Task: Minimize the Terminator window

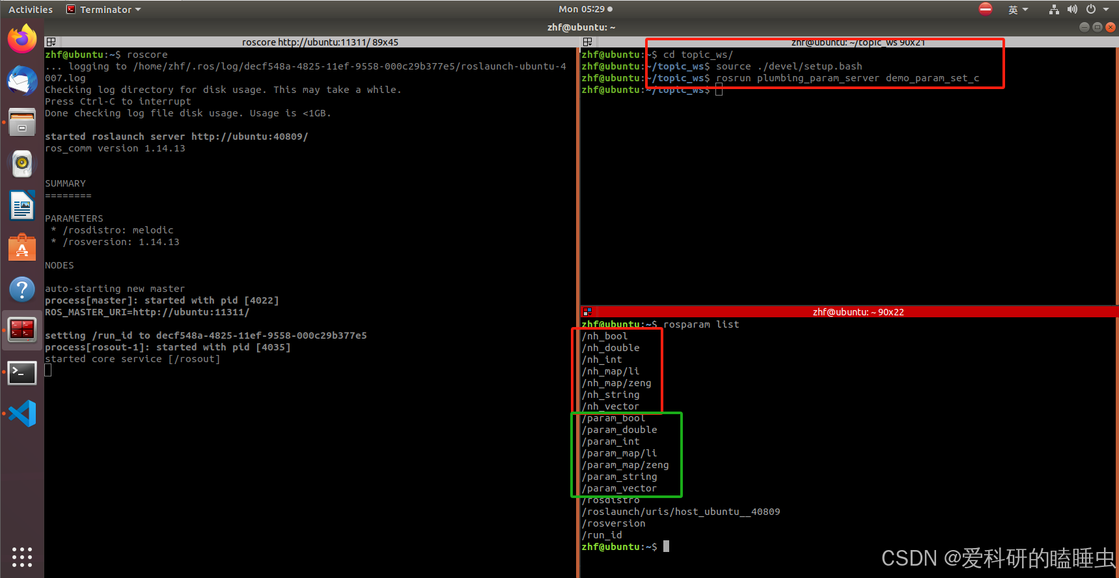Action: [x=1084, y=27]
